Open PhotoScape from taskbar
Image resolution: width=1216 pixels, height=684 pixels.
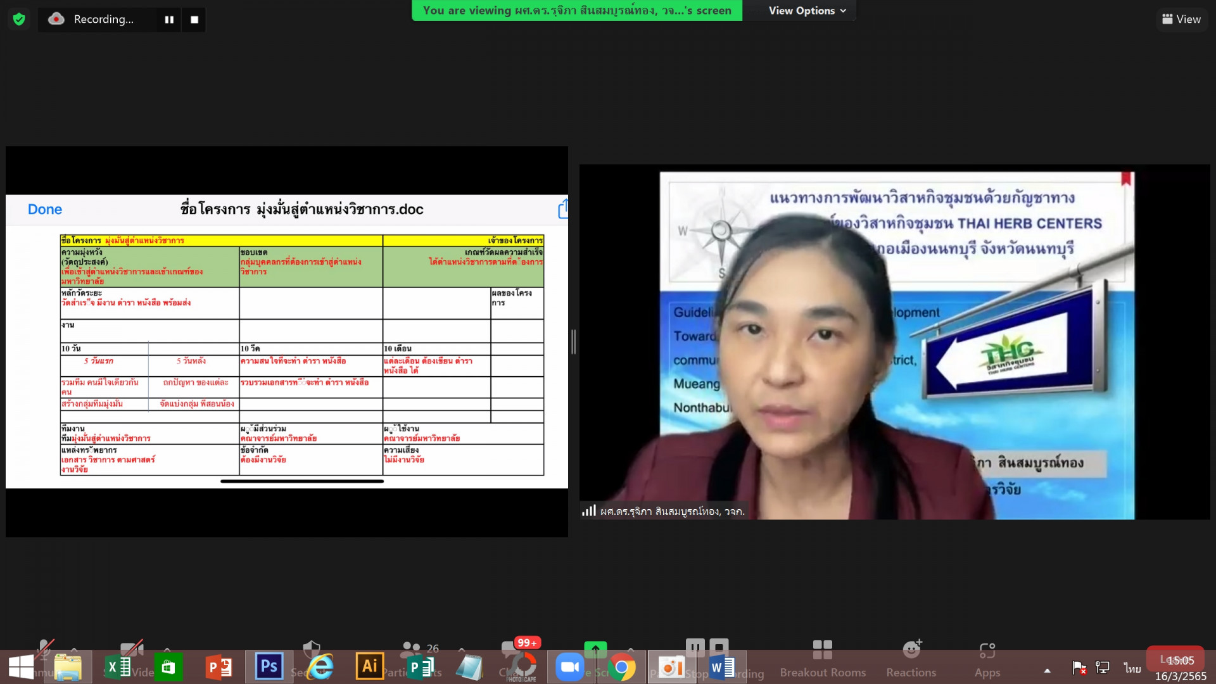point(522,668)
